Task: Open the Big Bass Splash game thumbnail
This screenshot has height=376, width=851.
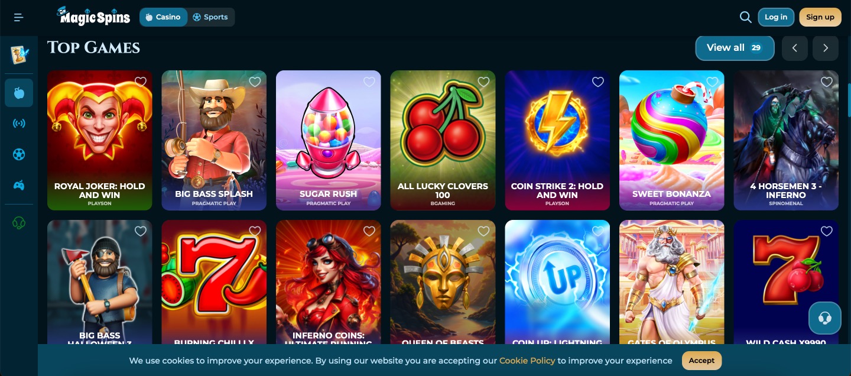Action: 214,141
